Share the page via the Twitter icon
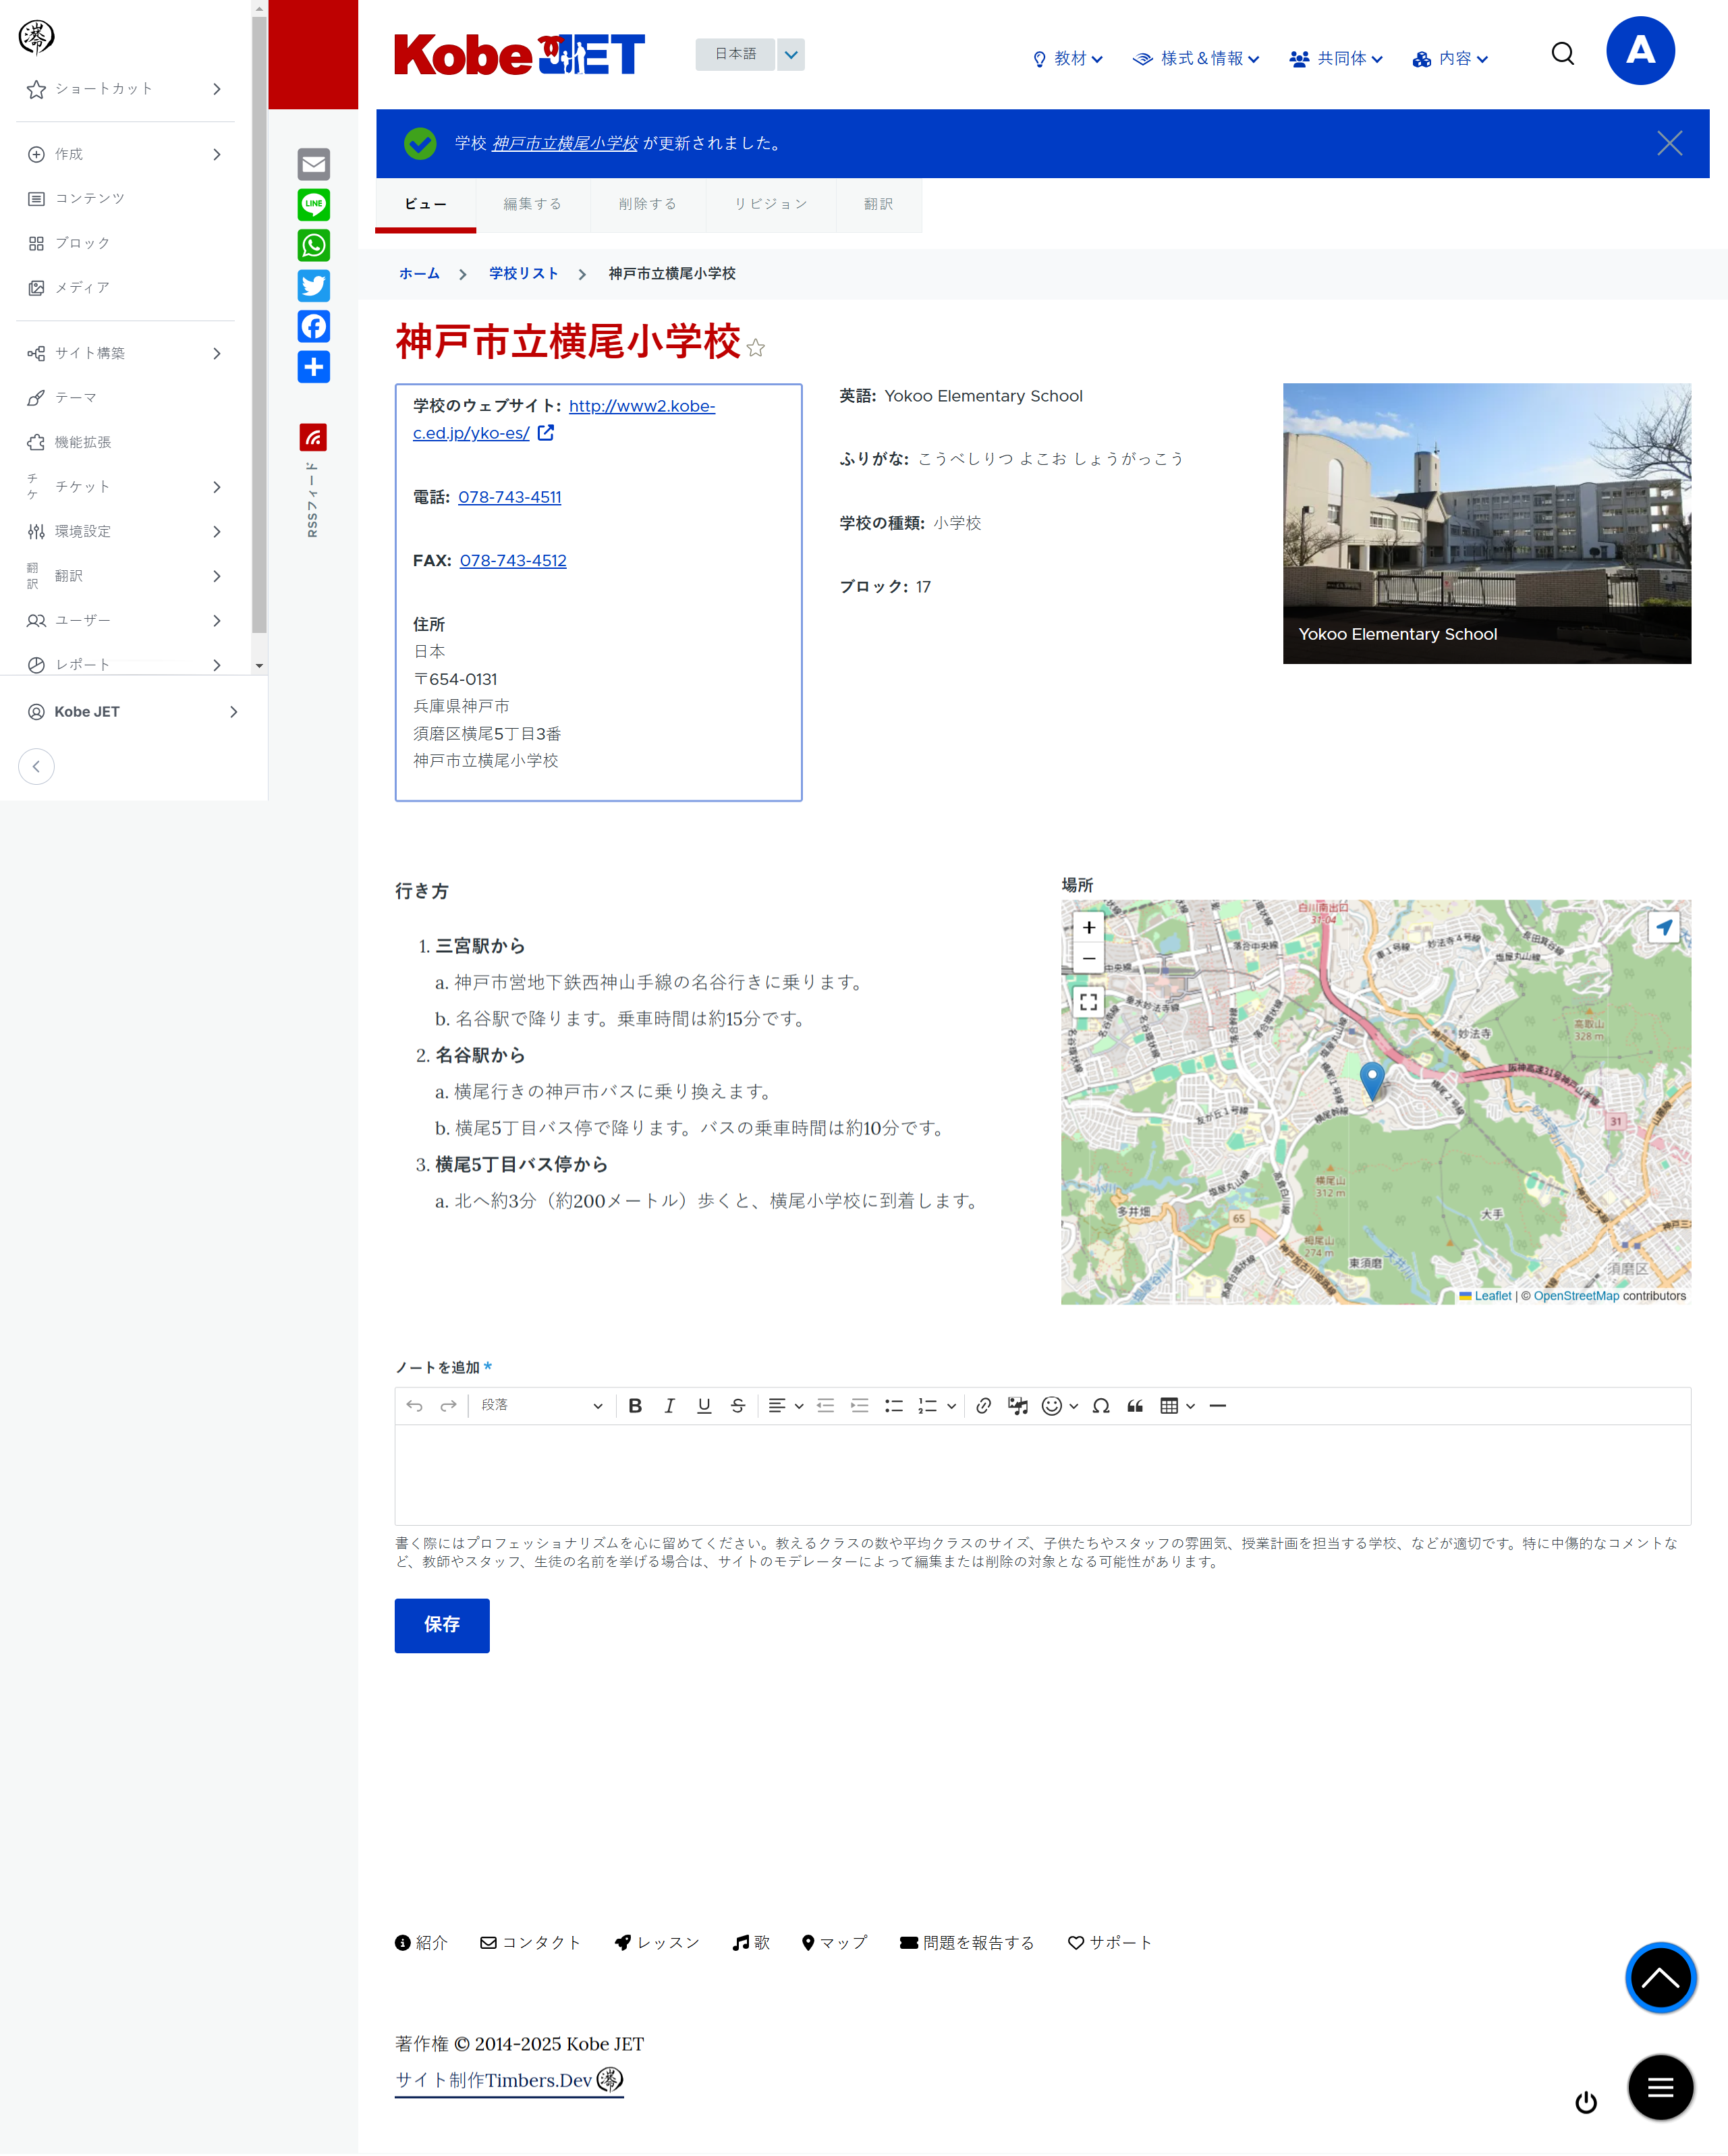The height and width of the screenshot is (2156, 1728). [313, 286]
